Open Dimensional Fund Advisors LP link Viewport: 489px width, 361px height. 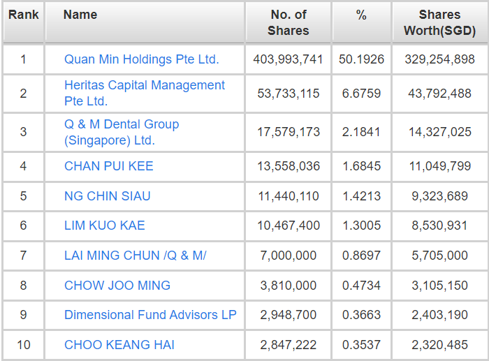[x=150, y=315]
